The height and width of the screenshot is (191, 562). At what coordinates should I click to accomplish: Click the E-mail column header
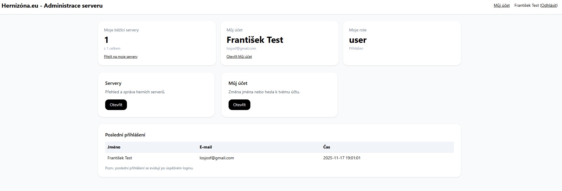[206, 147]
